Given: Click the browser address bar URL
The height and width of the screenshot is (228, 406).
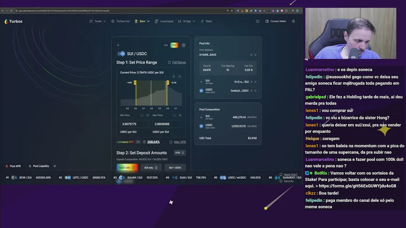Looking at the screenshot, I should coord(64,11).
